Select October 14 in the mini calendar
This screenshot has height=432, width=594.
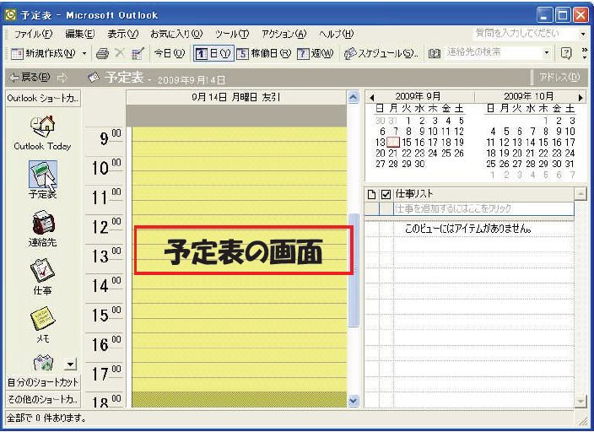(x=531, y=143)
